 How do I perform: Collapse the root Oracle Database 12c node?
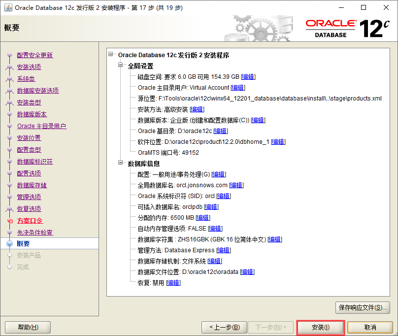112,55
